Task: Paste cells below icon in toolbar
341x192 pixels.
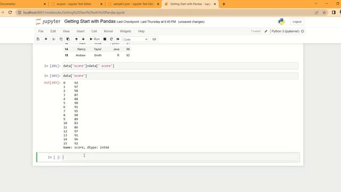Action: click(68, 39)
